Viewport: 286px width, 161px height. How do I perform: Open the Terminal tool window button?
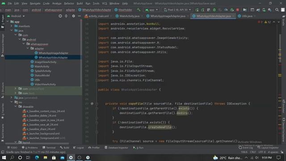49,148
